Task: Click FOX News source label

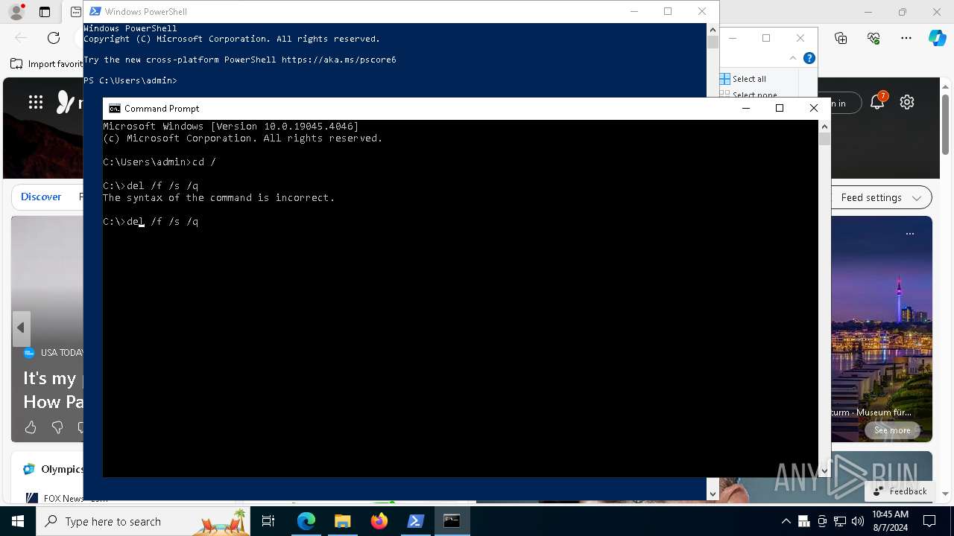Action: [63, 498]
